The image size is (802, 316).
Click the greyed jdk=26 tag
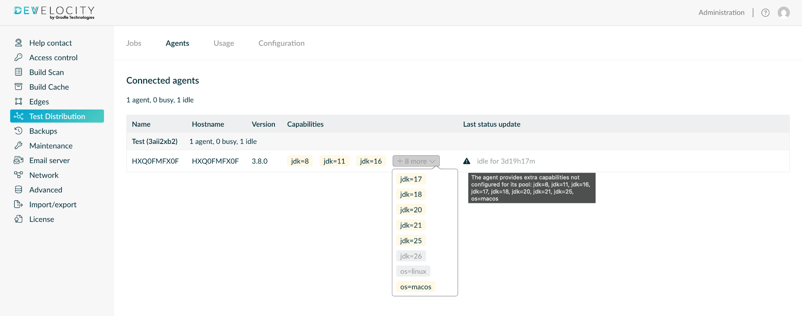point(411,256)
